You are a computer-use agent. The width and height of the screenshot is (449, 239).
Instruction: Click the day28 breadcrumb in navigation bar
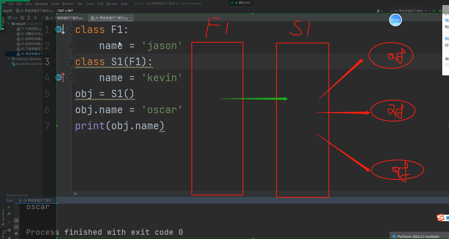8,11
